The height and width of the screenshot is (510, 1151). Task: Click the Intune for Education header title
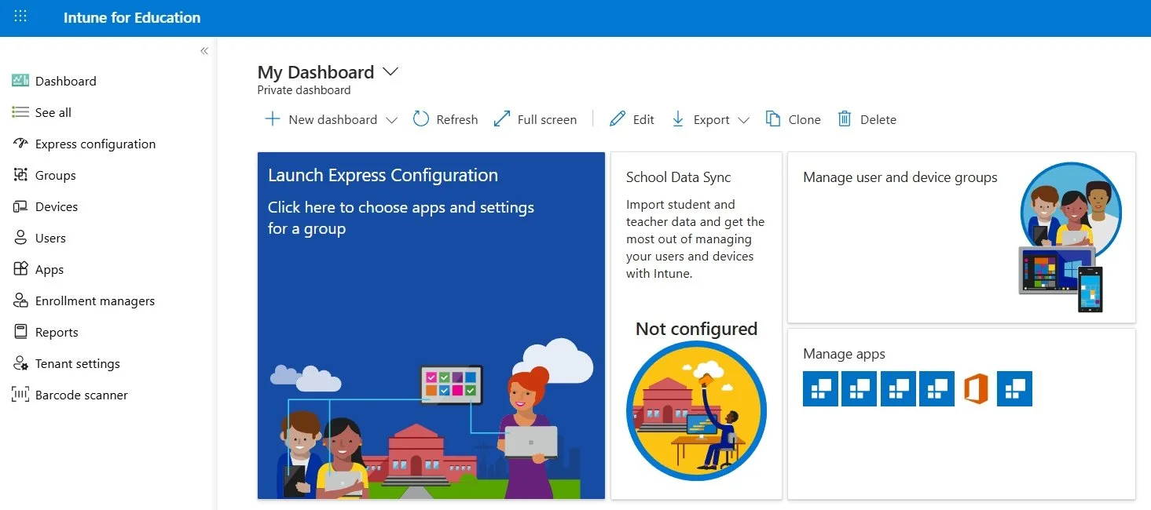pyautogui.click(x=132, y=17)
